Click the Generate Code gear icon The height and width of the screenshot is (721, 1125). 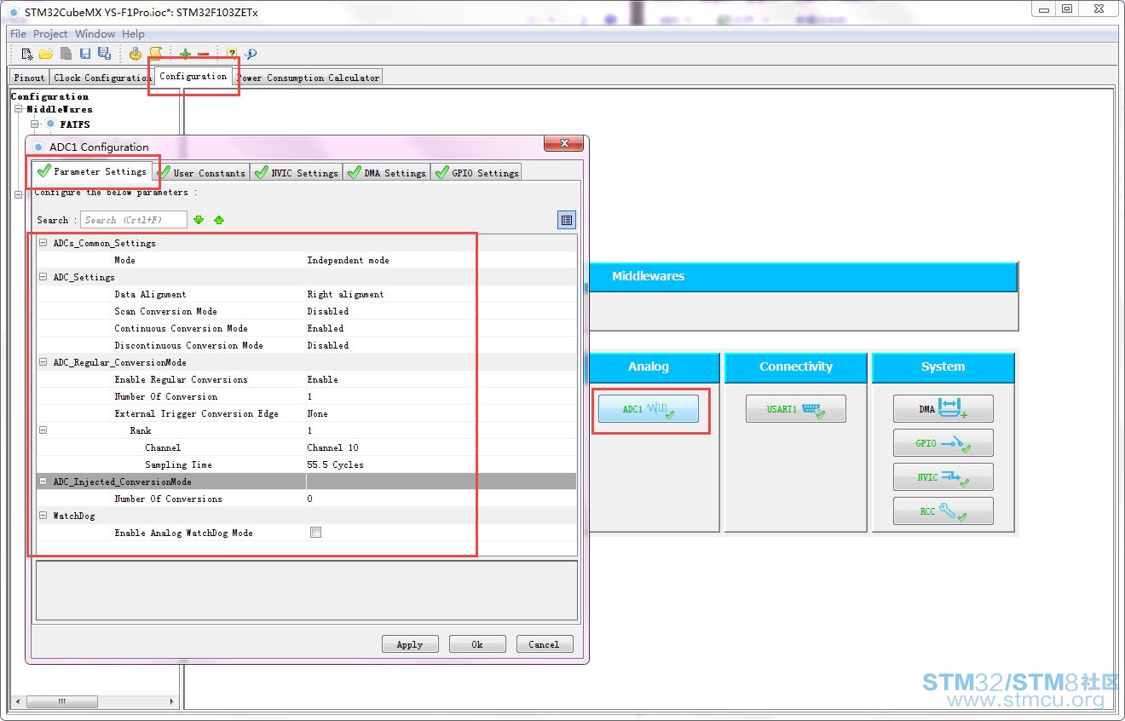(x=135, y=54)
